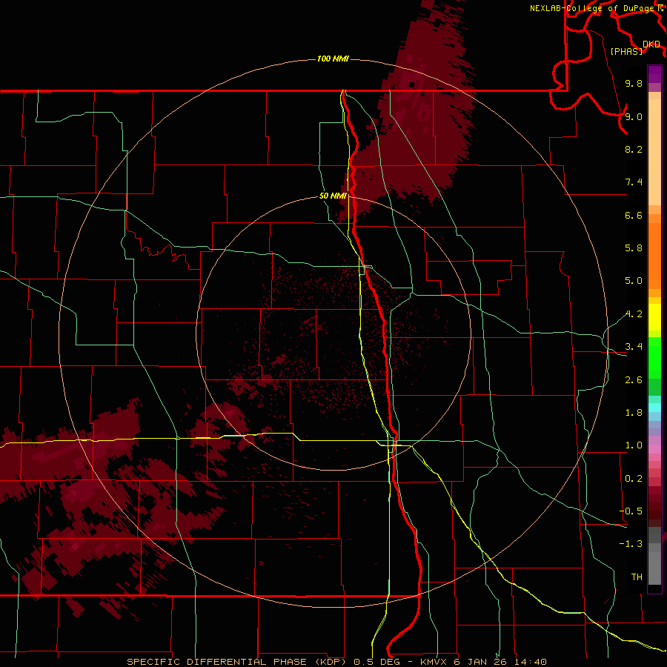Click the 0.2 value on the scale
This screenshot has height=667, width=667.
click(x=634, y=479)
